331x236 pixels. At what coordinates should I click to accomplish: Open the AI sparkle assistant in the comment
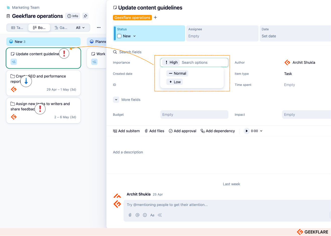coord(160,215)
